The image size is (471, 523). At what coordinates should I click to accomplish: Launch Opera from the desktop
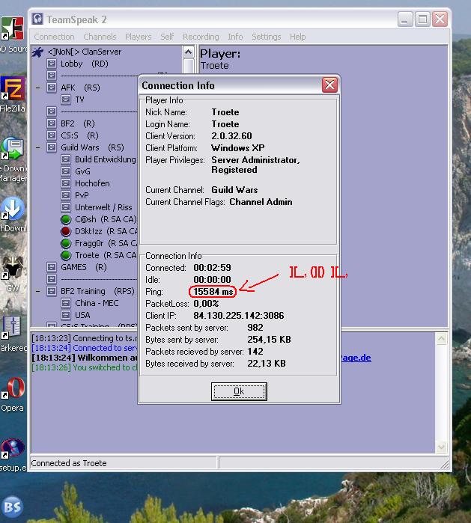pos(13,391)
